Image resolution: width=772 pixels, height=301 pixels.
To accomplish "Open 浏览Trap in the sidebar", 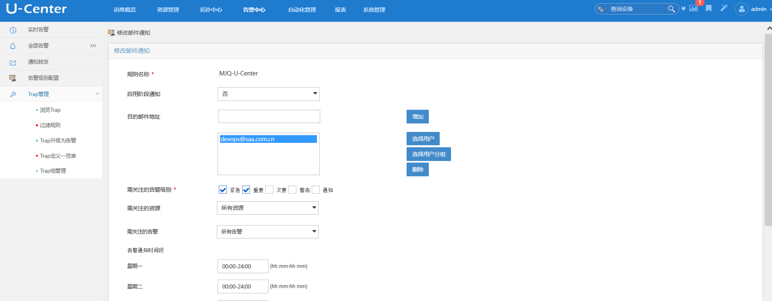I will (50, 110).
